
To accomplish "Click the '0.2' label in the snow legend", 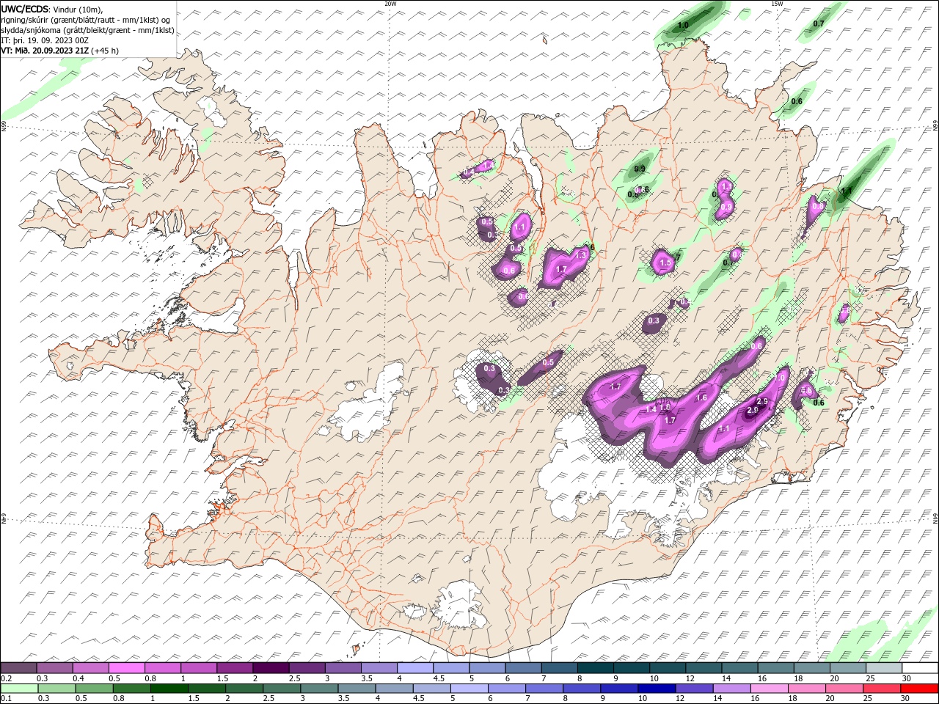I will 6,678.
